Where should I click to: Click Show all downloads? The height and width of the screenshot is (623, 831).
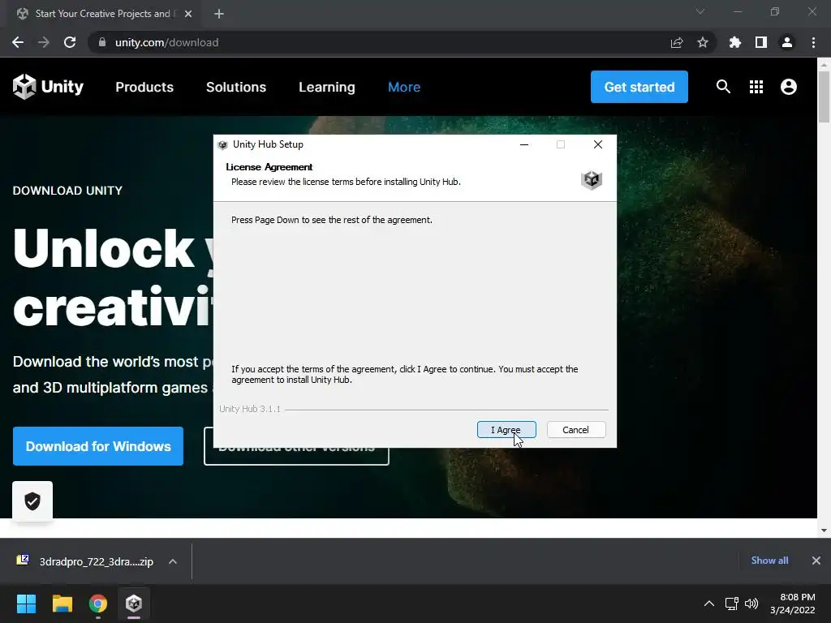[x=769, y=561]
